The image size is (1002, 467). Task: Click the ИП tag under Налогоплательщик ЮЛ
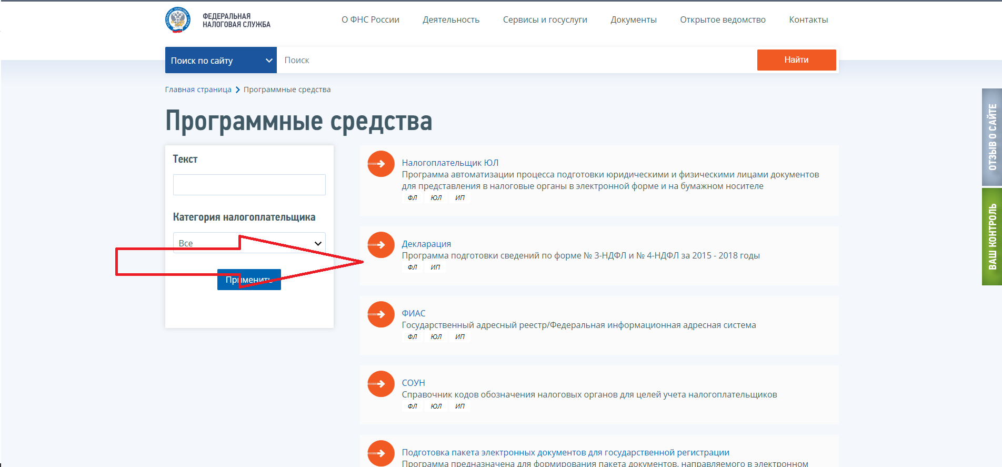(x=460, y=198)
